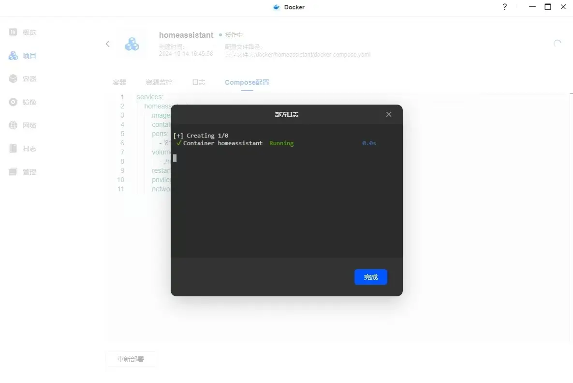Close the 部署日志 dialog with X
Image resolution: width=573 pixels, height=383 pixels.
[389, 115]
